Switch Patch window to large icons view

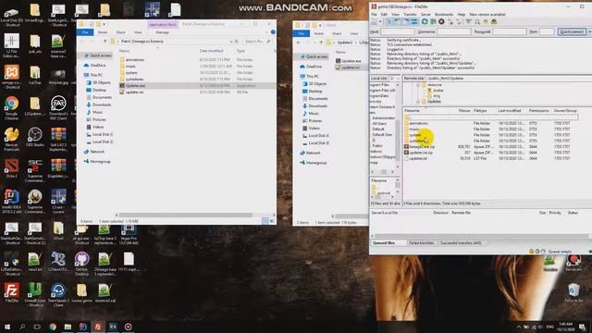point(271,221)
